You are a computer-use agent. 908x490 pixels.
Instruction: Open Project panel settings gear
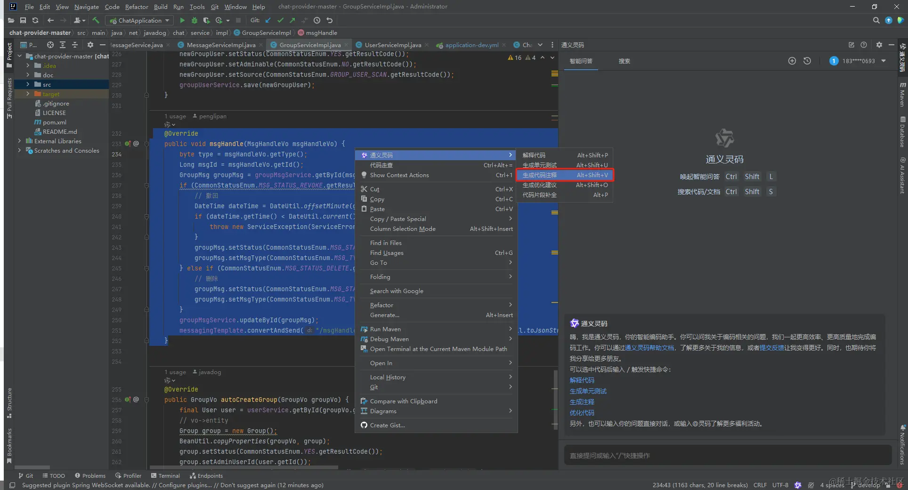90,45
